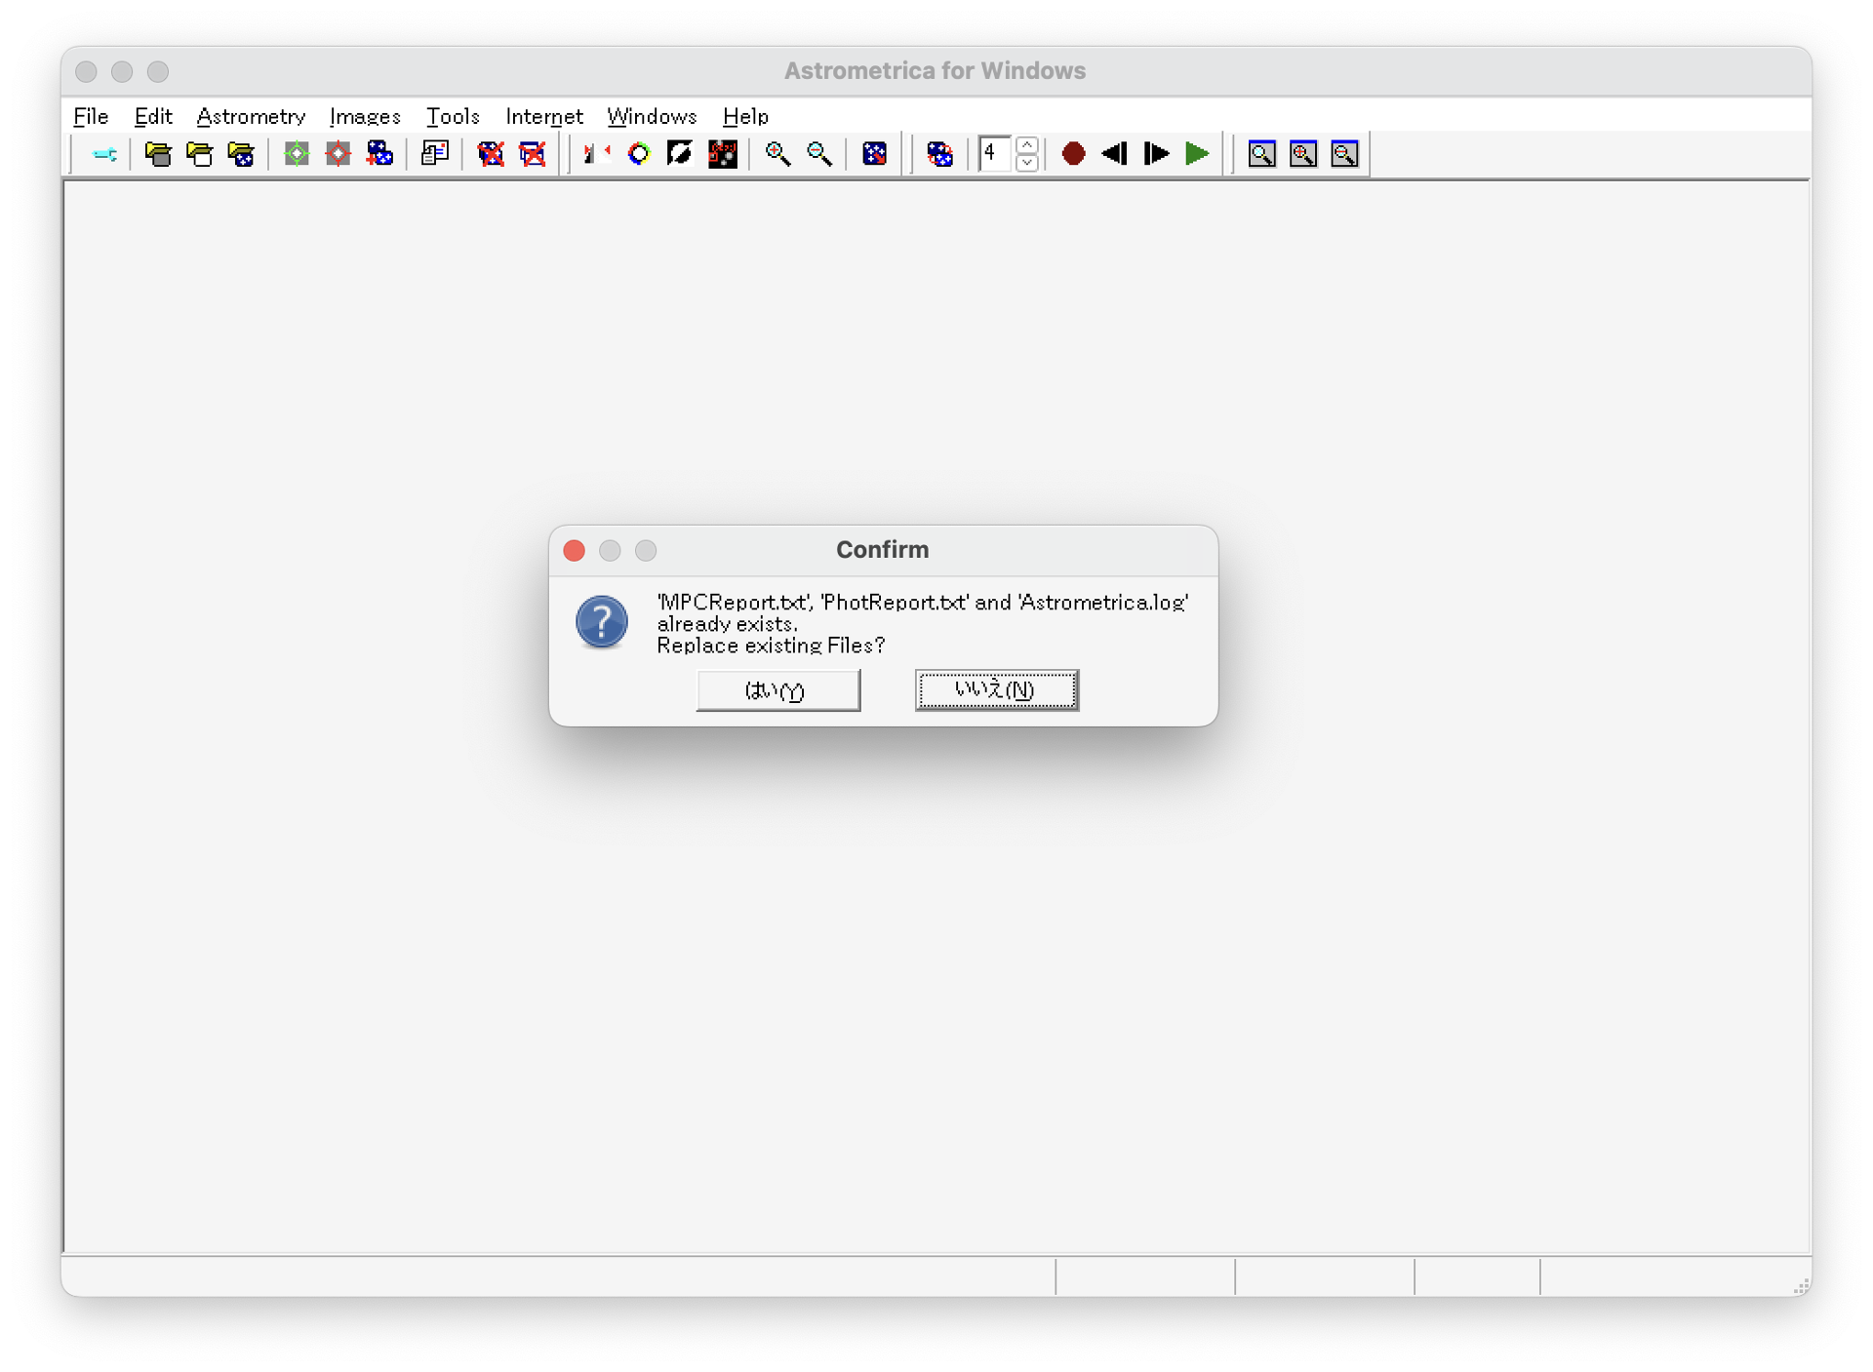Click the red Stop blink circle
Viewport: 1873px width, 1372px height.
(x=1074, y=154)
